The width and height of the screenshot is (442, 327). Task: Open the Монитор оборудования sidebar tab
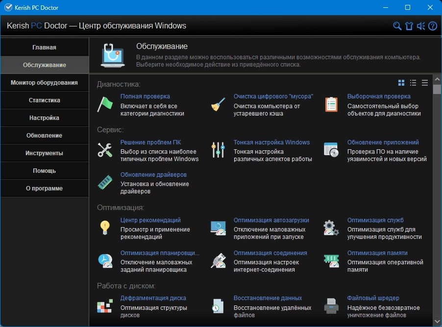pos(44,83)
